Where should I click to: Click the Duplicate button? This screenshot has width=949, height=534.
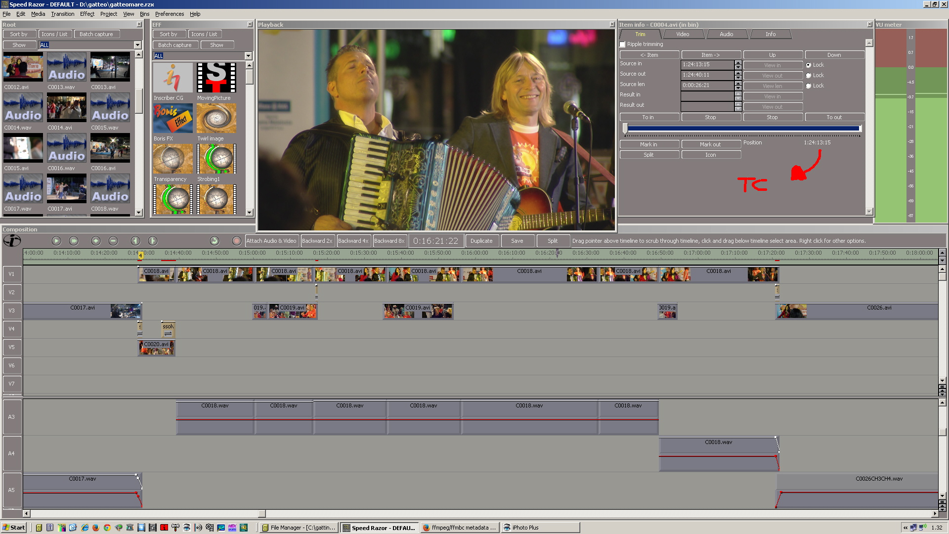(481, 241)
